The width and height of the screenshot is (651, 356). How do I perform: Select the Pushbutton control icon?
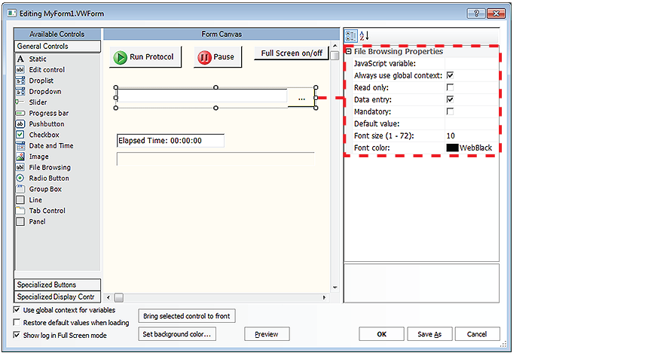pyautogui.click(x=20, y=124)
